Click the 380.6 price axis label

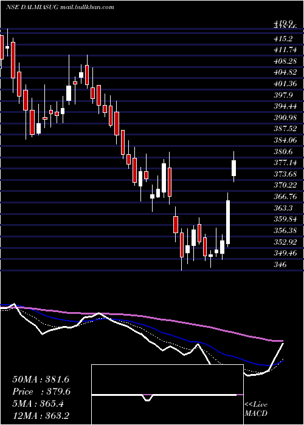[283, 152]
